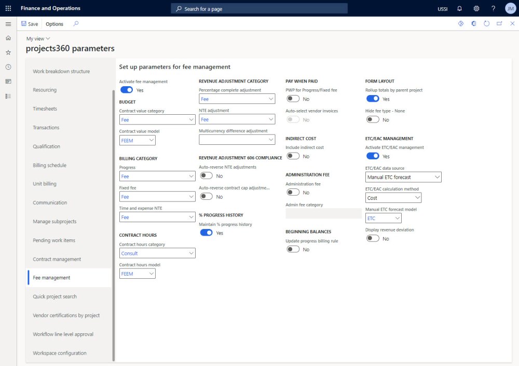The height and width of the screenshot is (366, 519).
Task: Open JM user profile avatar
Action: 510,9
